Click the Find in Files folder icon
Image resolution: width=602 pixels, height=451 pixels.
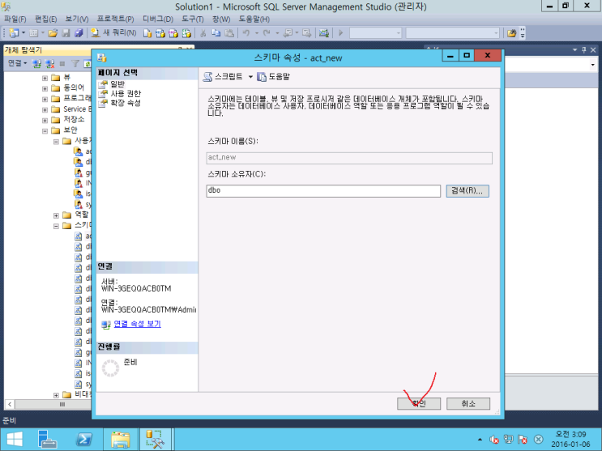[x=511, y=33]
